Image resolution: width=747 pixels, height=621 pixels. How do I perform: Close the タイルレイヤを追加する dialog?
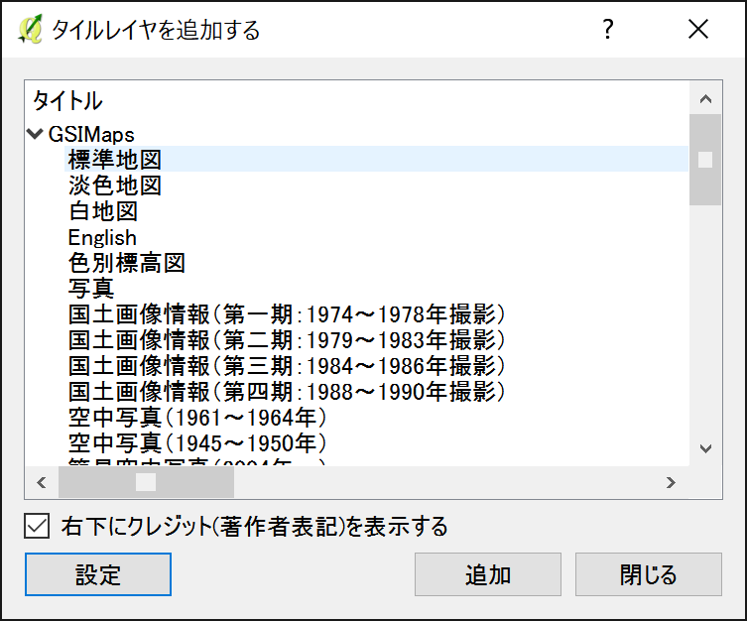coord(698,30)
